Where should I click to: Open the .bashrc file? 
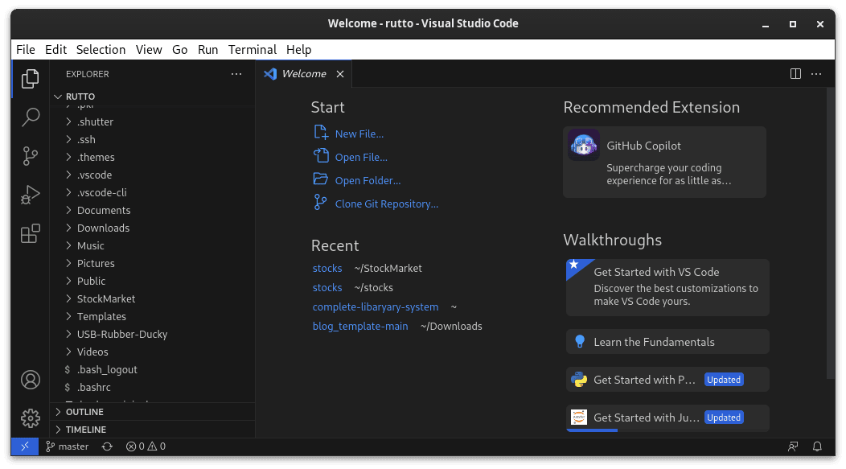tap(152, 388)
